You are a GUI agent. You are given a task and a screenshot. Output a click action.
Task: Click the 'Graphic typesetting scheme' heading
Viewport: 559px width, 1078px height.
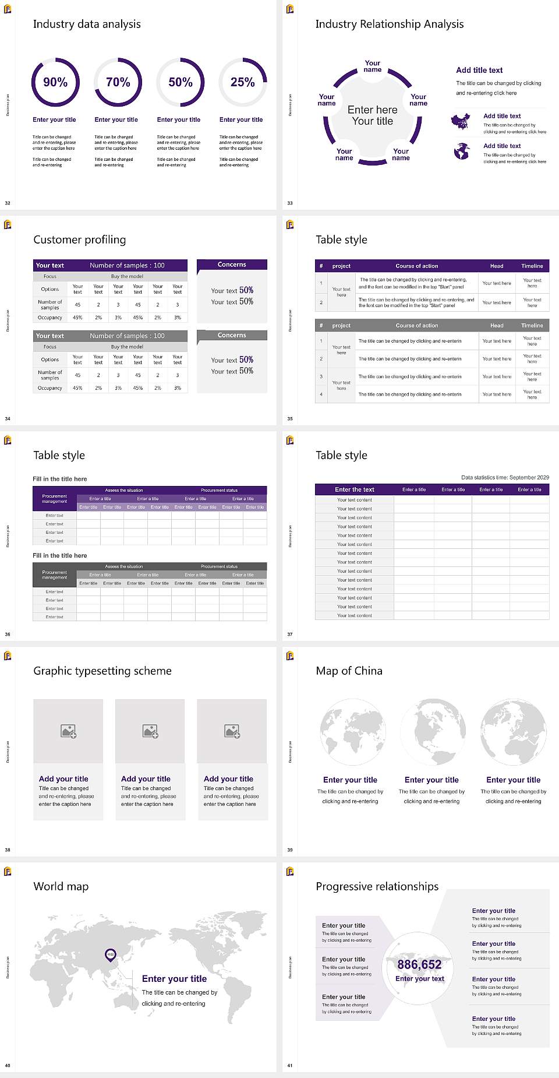(x=102, y=671)
